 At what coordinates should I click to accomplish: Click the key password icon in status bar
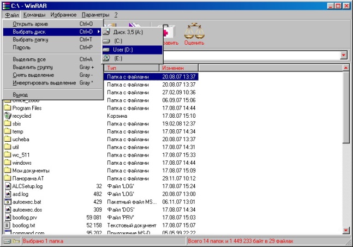coord(16,241)
